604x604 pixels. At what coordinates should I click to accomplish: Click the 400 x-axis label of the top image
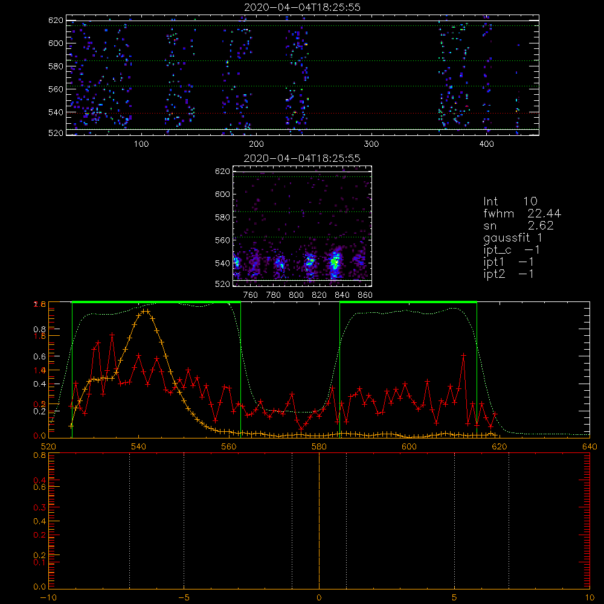click(x=486, y=144)
